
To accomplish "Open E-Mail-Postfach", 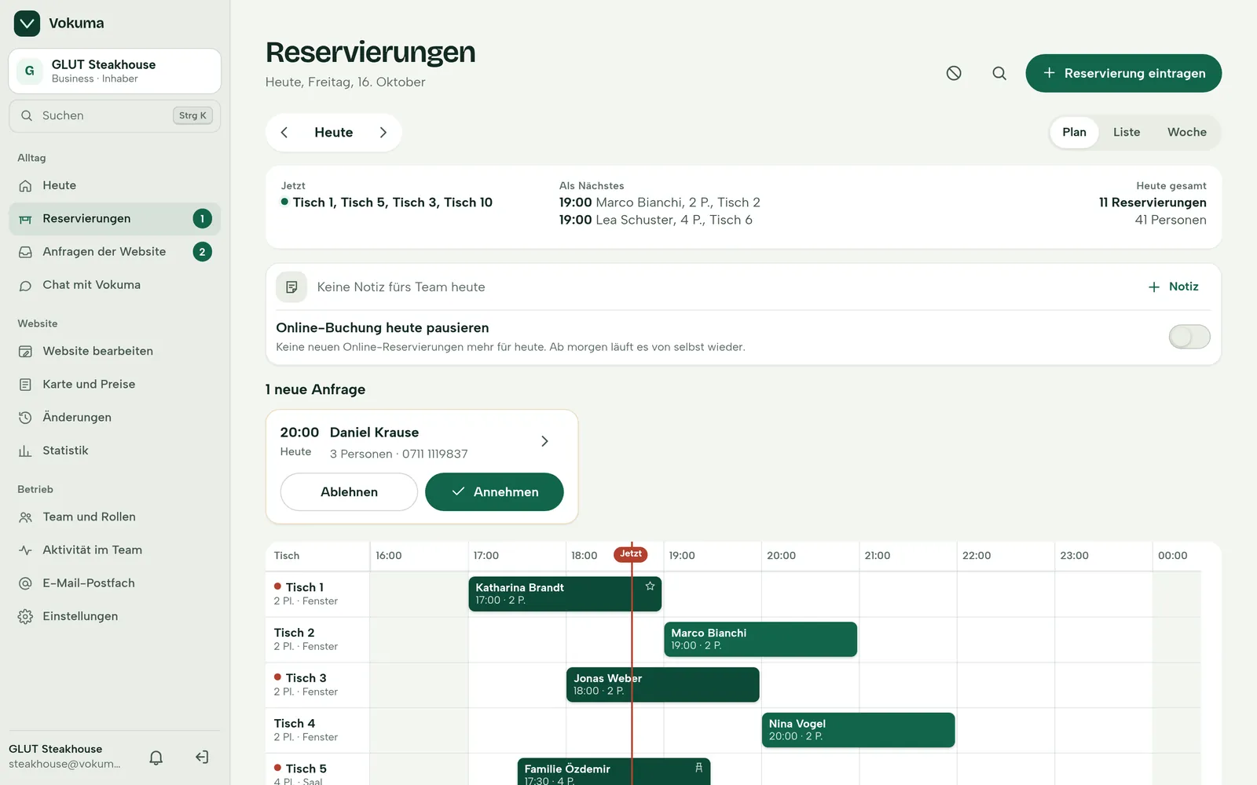I will [x=115, y=583].
